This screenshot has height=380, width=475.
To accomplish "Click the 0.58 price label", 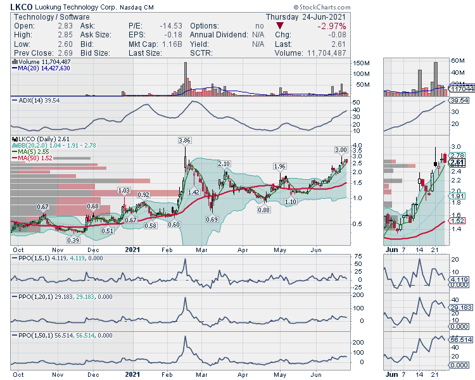I will point(151,225).
